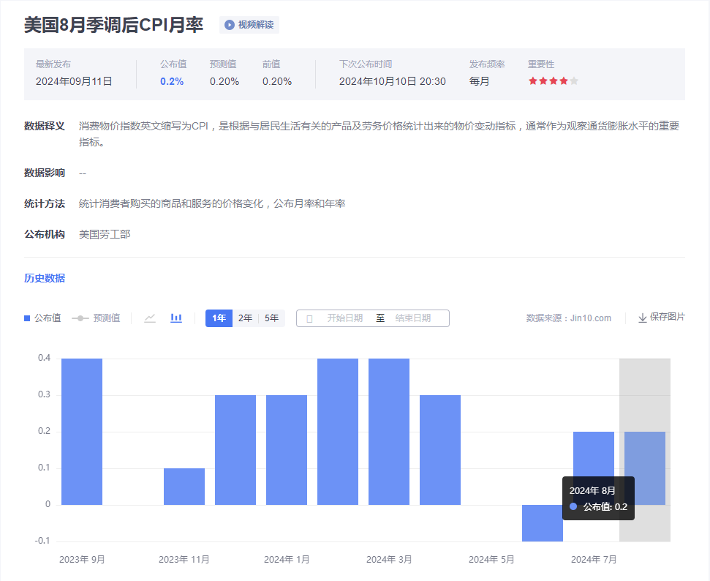Select the 1年 time range
Screen dimensions: 710x581
pyautogui.click(x=219, y=318)
